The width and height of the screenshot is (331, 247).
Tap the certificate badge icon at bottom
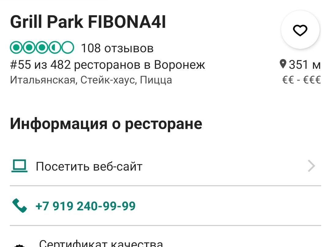20,245
